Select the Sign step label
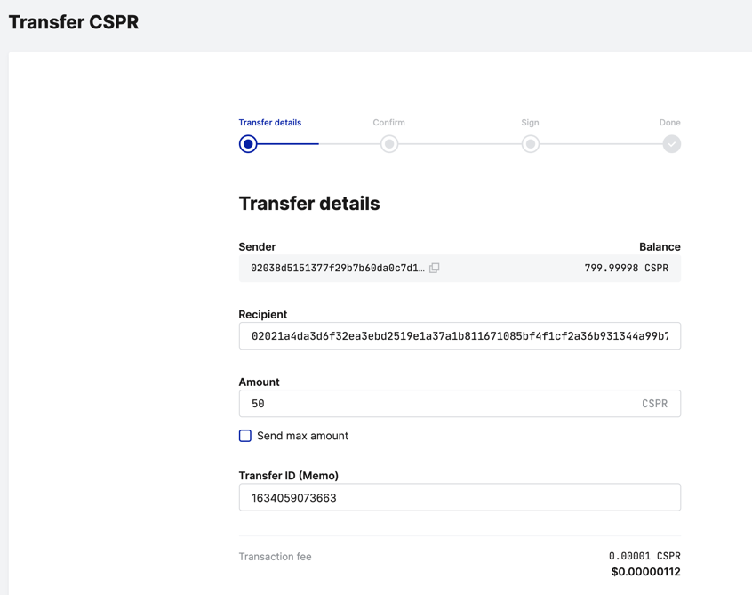 tap(531, 123)
